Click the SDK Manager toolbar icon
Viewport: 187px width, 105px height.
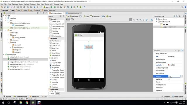pyautogui.click(x=77, y=7)
